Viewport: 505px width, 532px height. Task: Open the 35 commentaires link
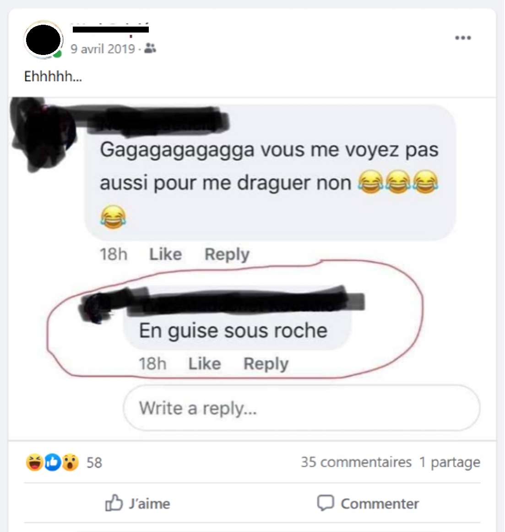[x=356, y=462]
